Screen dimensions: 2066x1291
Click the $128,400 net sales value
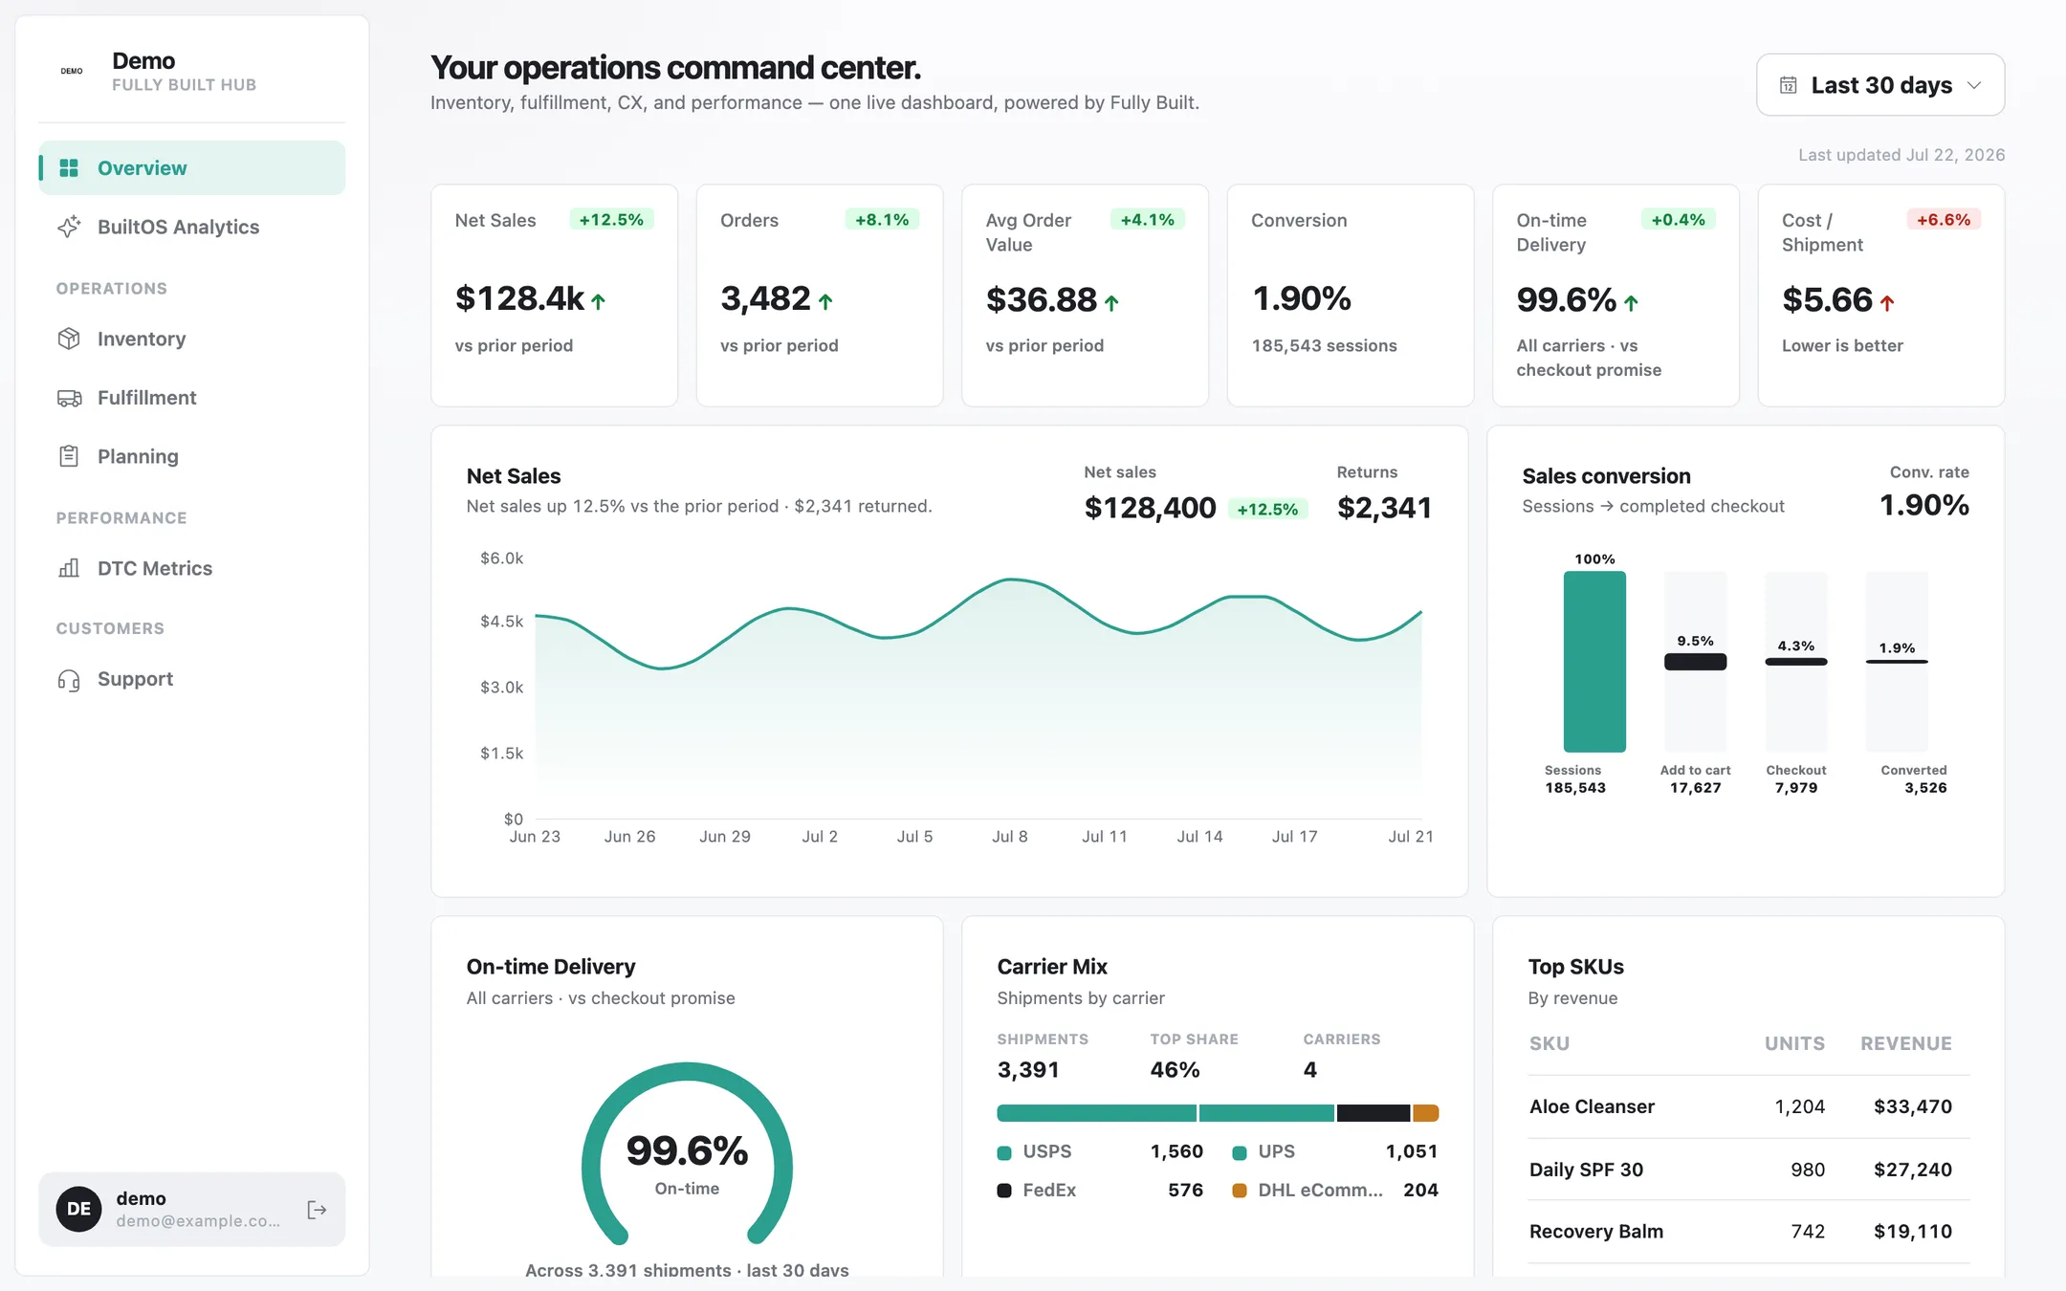point(1150,508)
